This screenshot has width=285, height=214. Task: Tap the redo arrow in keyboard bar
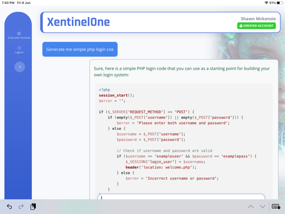(21, 207)
